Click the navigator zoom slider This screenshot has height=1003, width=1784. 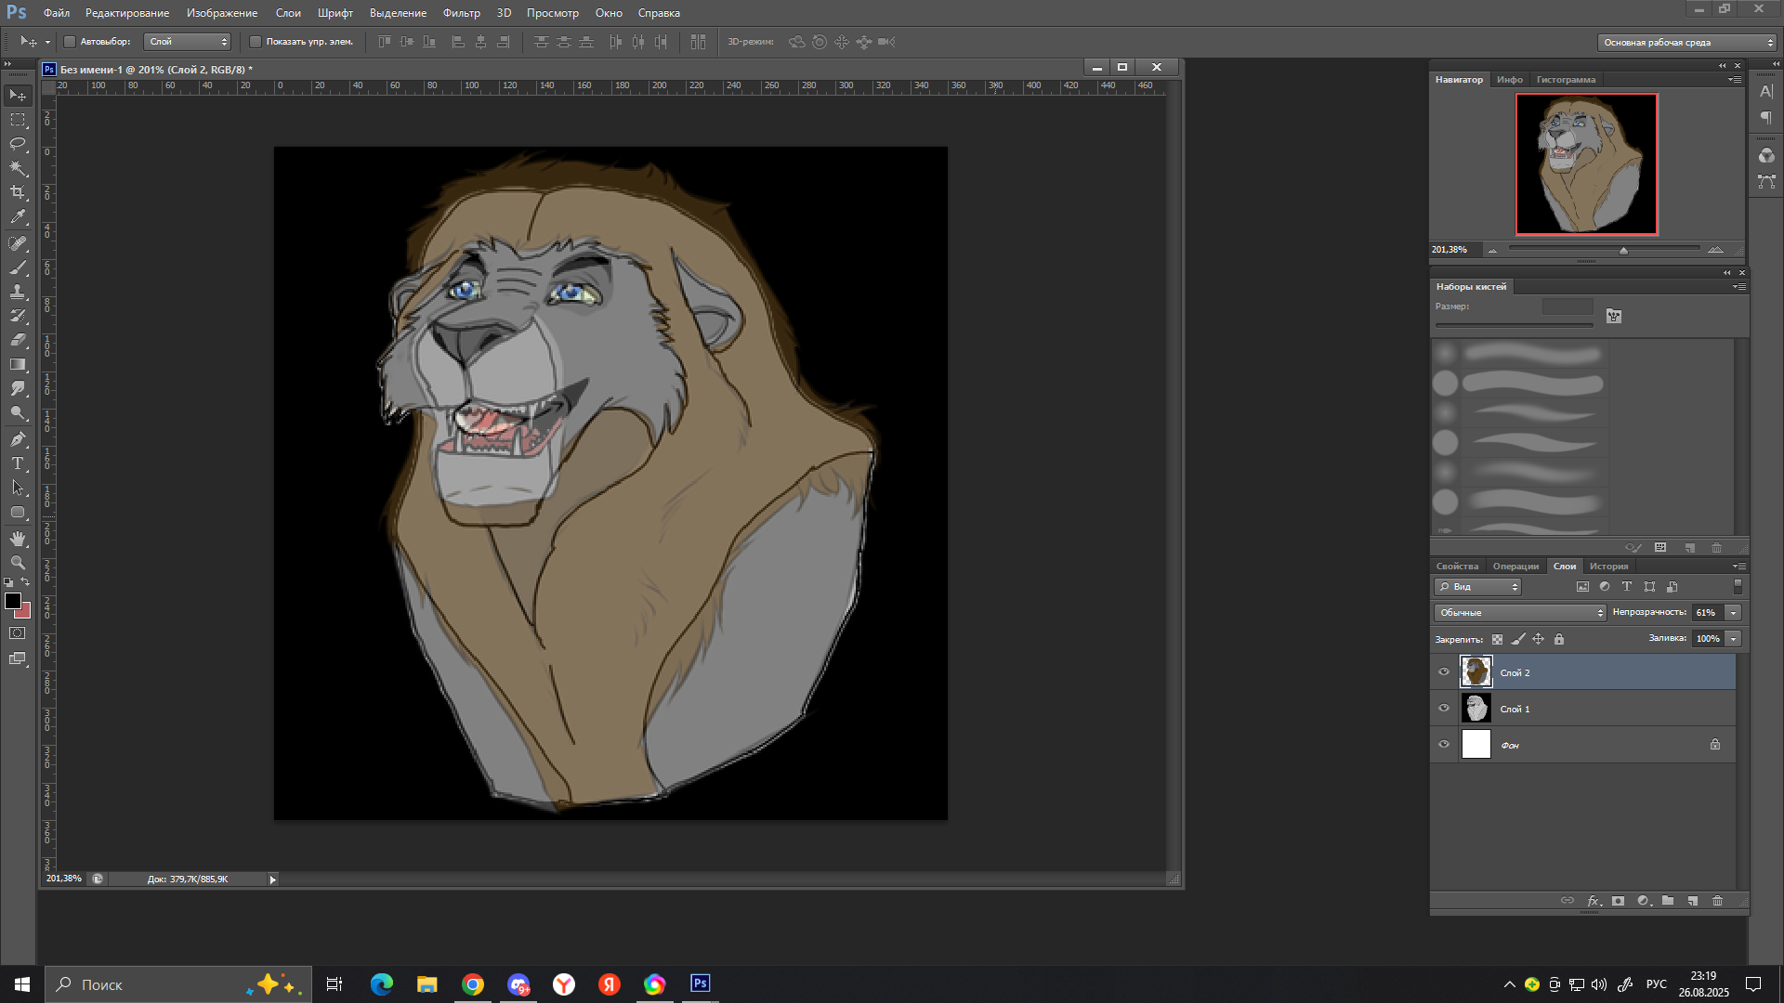point(1623,250)
